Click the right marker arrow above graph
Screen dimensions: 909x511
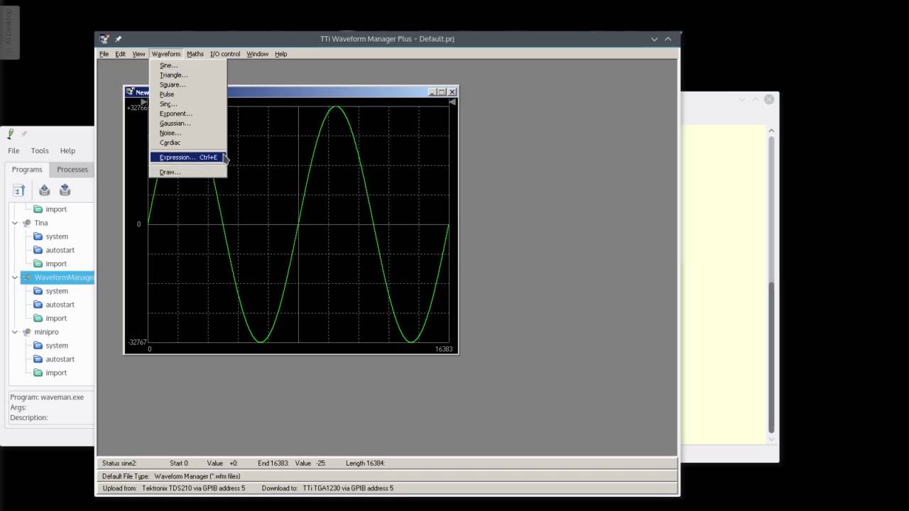point(452,102)
